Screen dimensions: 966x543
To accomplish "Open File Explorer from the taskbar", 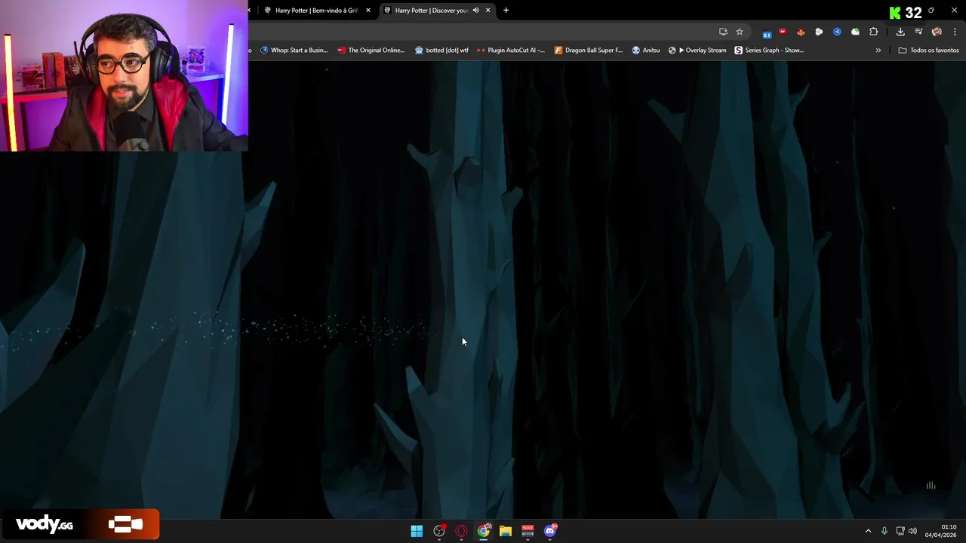I will (506, 531).
